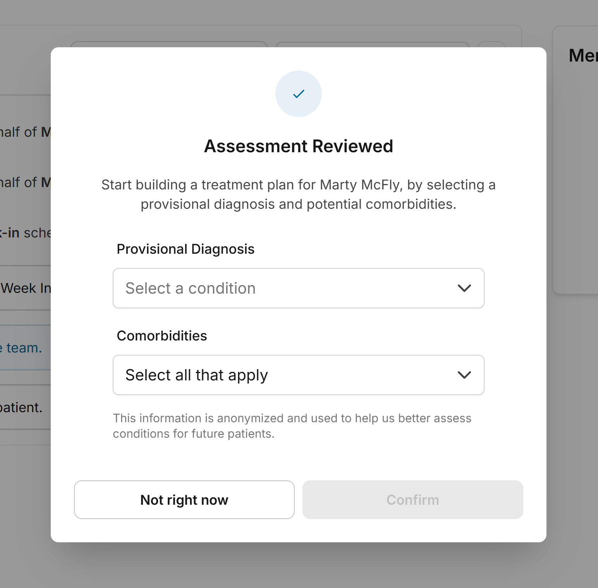Click the anonymized information disclaimer text

(x=292, y=426)
